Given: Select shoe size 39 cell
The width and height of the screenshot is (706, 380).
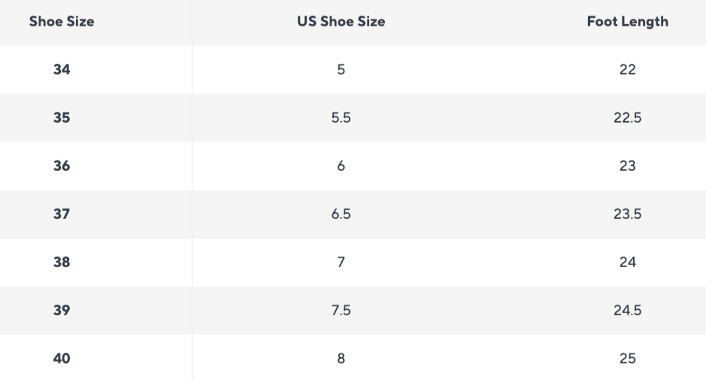Looking at the screenshot, I should click(x=62, y=310).
